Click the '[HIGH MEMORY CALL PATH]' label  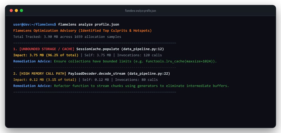point(43,74)
